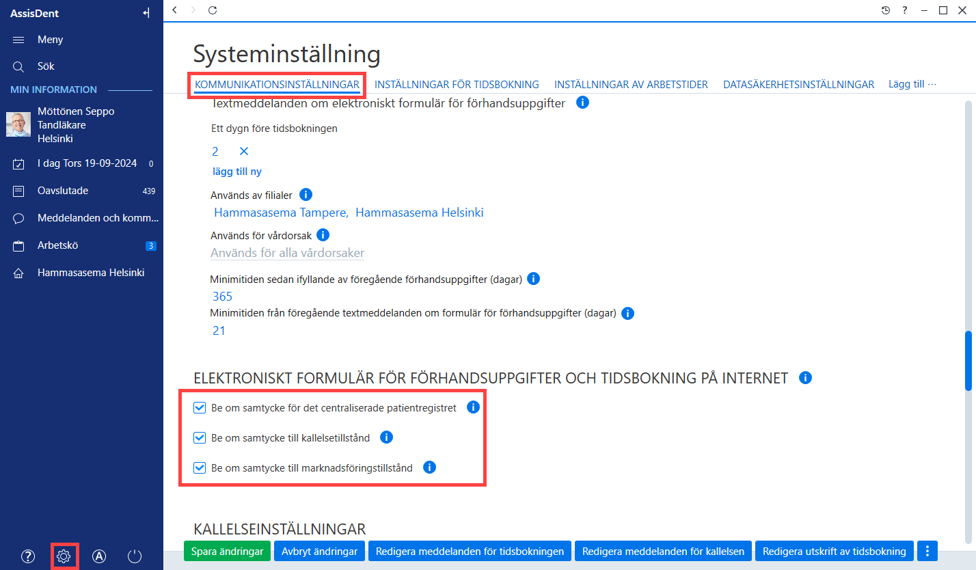This screenshot has width=976, height=570.
Task: Click Spara ändringar green button
Action: [228, 551]
